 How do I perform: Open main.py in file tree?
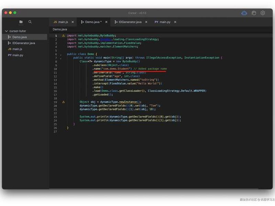(24, 55)
